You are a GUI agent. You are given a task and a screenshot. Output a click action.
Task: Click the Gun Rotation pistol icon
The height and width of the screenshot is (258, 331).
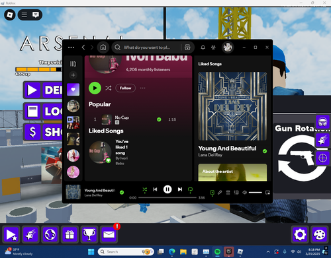click(302, 157)
